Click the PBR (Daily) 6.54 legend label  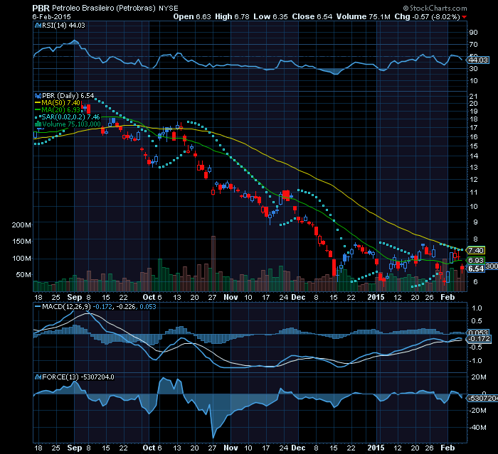pyautogui.click(x=68, y=95)
